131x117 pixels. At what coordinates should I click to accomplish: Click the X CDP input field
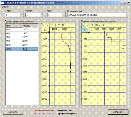(x=12, y=15)
